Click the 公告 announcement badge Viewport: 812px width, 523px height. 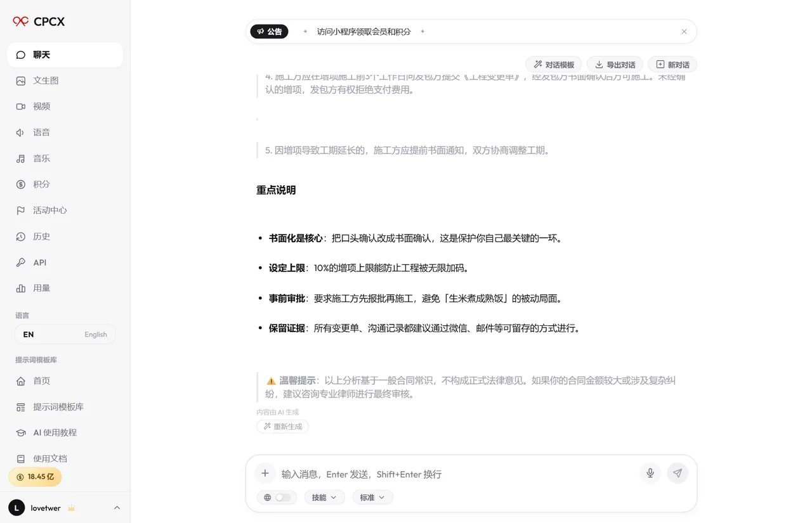click(x=269, y=32)
